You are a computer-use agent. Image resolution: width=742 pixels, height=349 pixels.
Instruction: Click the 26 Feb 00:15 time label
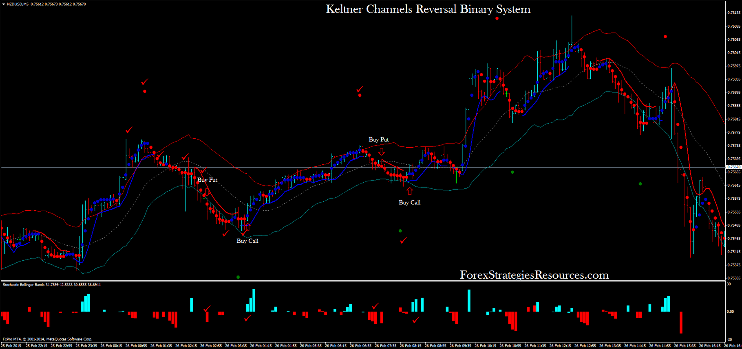(111, 346)
